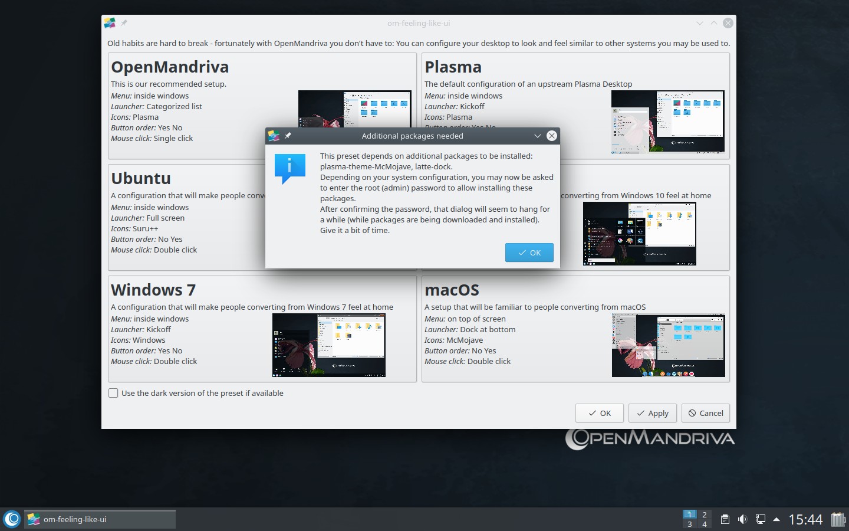849x531 pixels.
Task: Switch to virtual desktop 1 in pager
Action: click(689, 514)
